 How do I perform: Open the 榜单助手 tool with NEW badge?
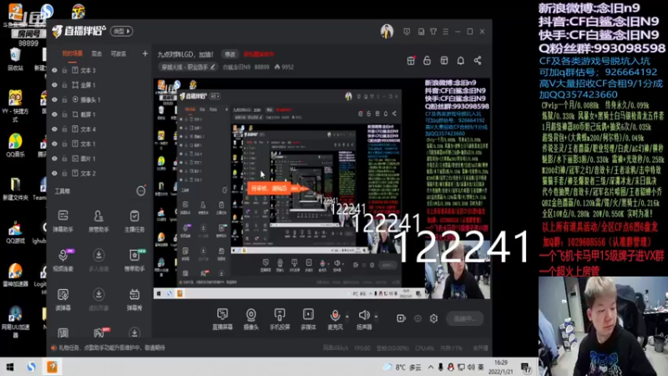(134, 260)
